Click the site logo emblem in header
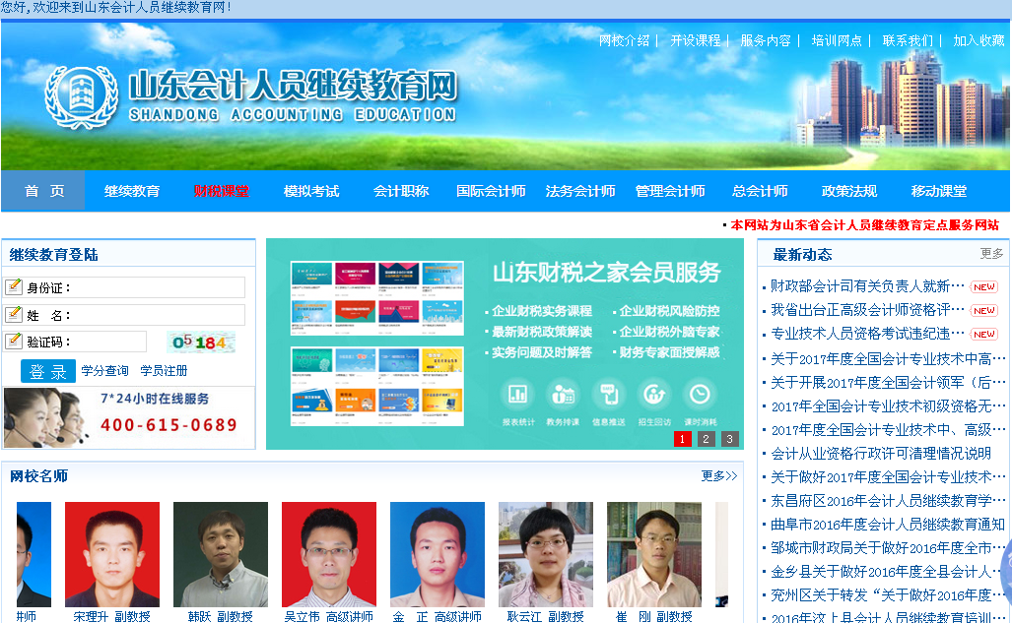 tap(81, 96)
